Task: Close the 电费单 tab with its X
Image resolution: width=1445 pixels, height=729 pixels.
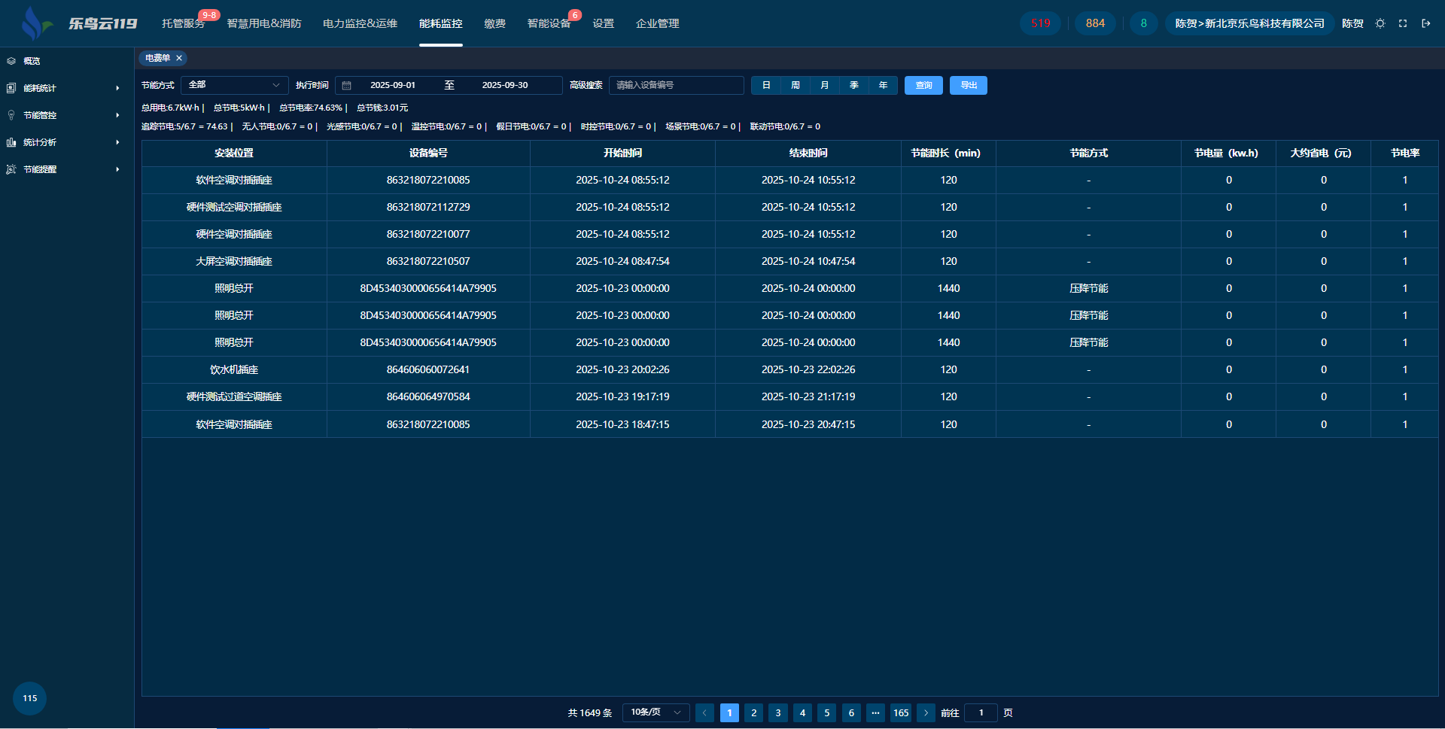Action: point(179,58)
